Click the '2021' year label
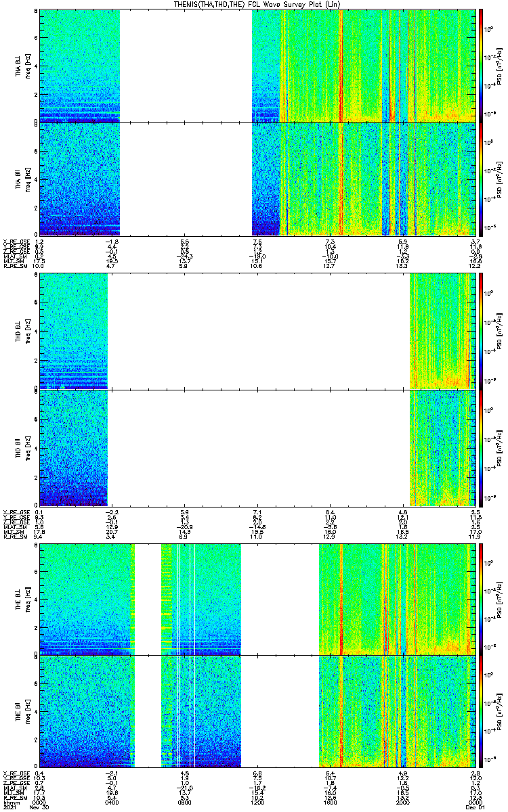The height and width of the screenshot is (812, 508). 9,807
